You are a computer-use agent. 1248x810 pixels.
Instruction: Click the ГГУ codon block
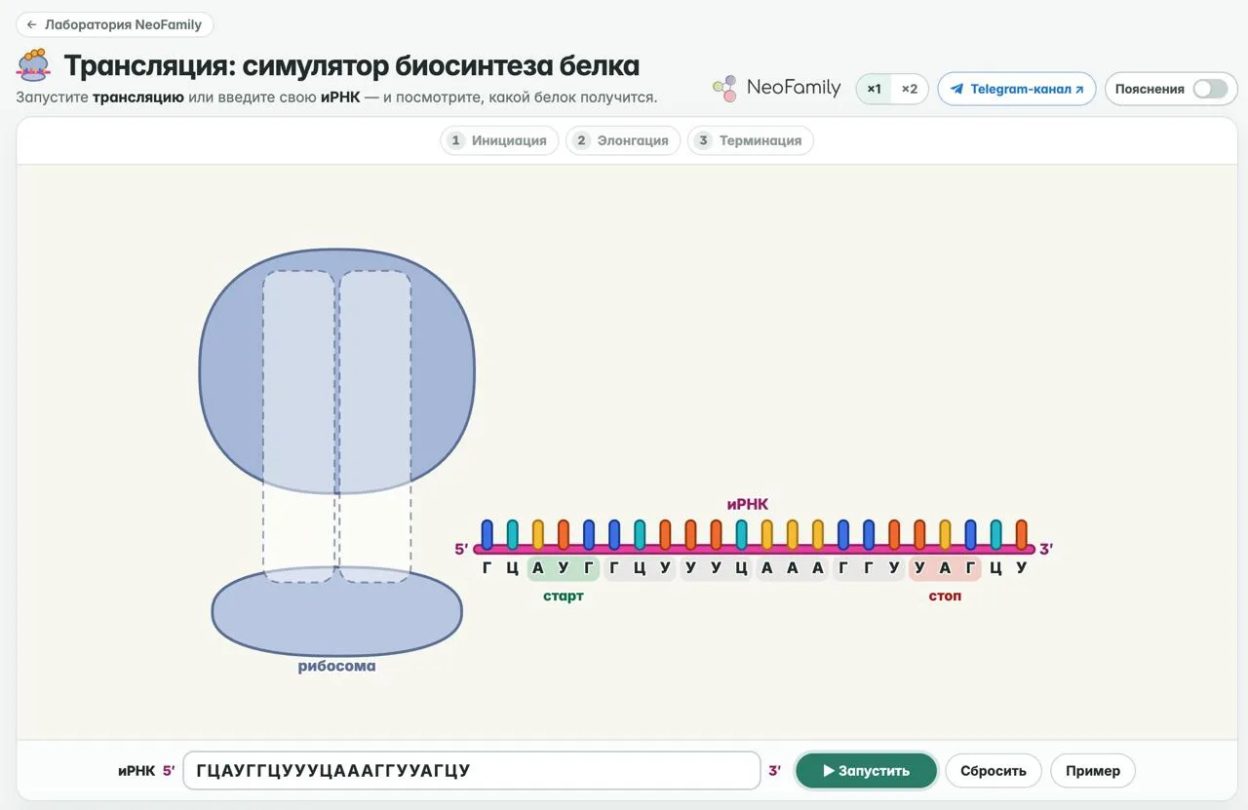[869, 568]
